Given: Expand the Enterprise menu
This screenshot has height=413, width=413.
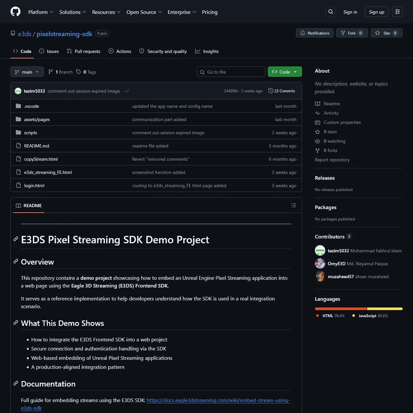Looking at the screenshot, I should (182, 12).
